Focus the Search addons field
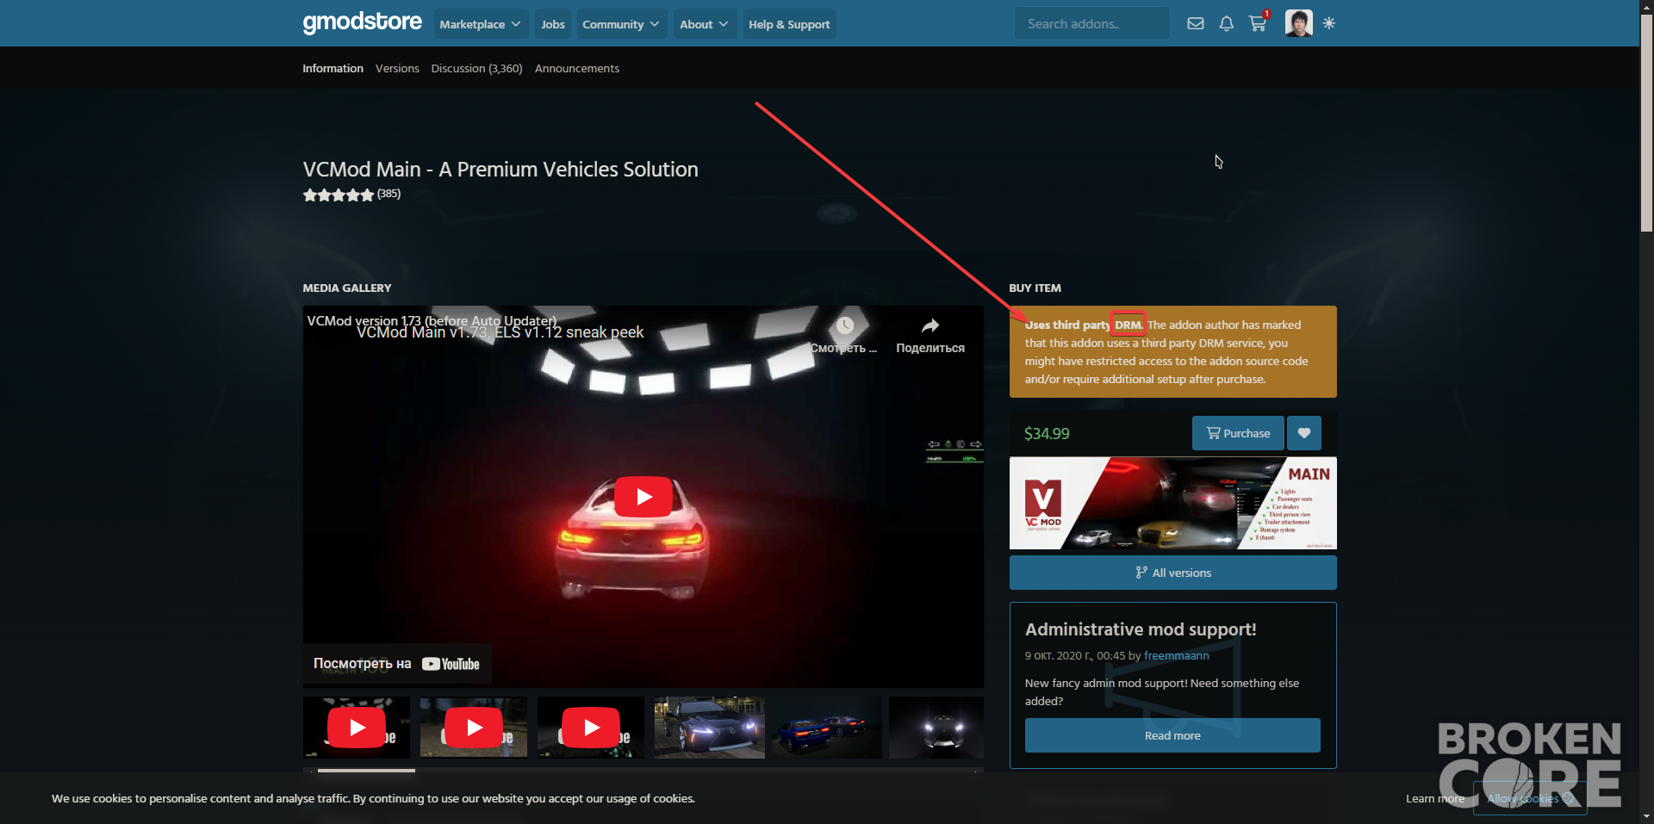 1091,23
